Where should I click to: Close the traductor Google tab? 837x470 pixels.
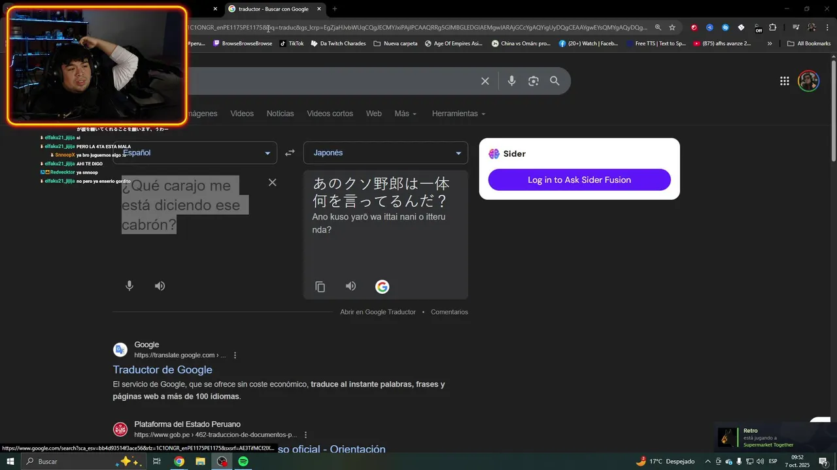click(318, 9)
